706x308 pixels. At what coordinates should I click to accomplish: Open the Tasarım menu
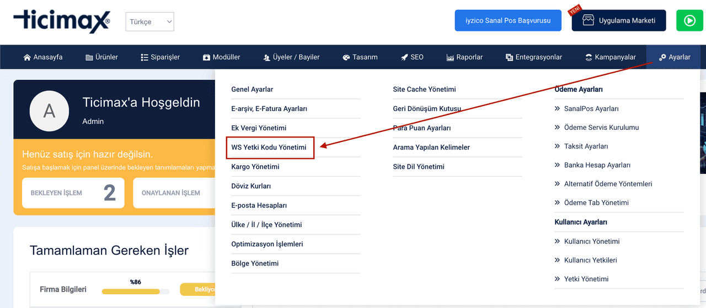tap(360, 57)
